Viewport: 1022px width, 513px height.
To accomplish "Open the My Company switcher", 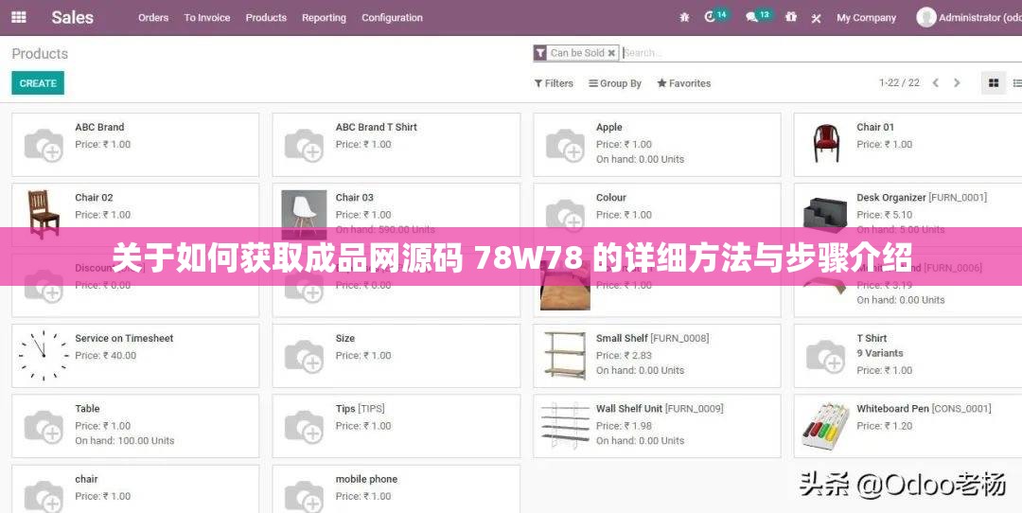I will (x=866, y=18).
